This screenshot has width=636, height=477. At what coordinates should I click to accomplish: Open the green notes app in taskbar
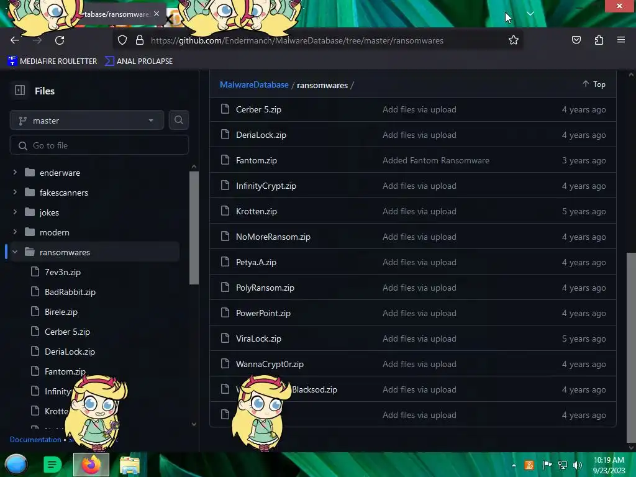[x=52, y=465]
